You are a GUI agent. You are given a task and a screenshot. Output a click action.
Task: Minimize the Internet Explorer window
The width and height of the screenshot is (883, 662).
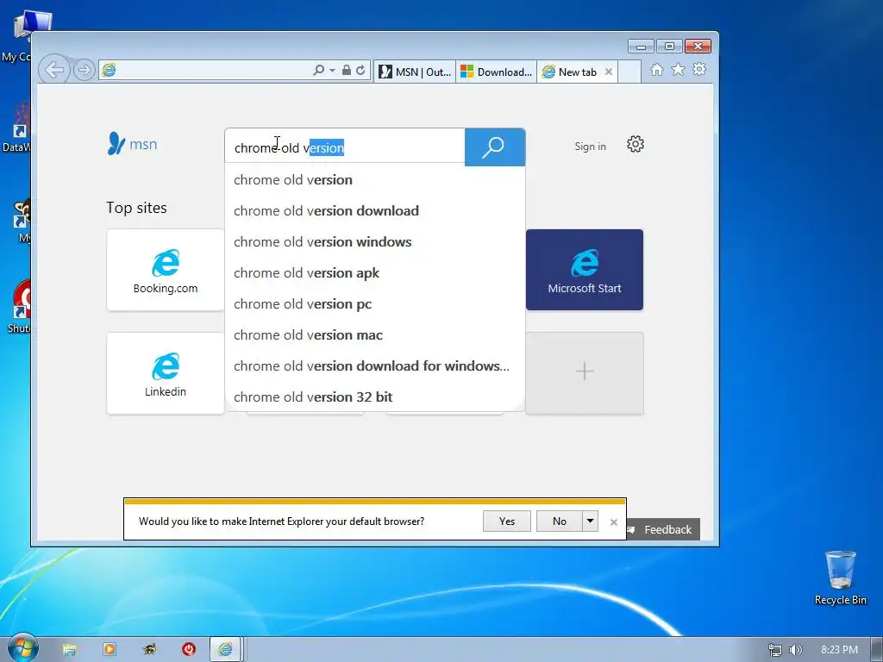[641, 47]
